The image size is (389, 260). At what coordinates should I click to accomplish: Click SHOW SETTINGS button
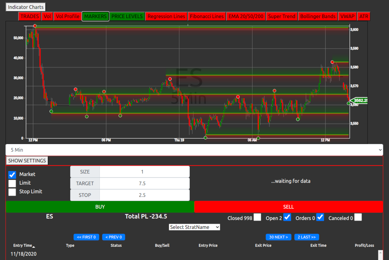pyautogui.click(x=27, y=161)
